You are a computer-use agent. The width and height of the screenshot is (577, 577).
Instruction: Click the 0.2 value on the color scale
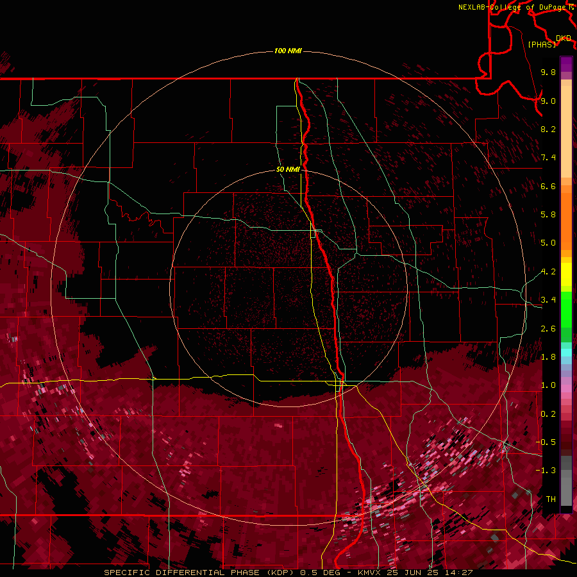(x=548, y=414)
